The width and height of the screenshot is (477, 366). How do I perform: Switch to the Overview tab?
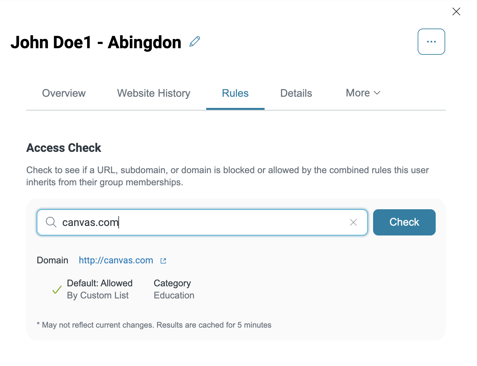64,93
